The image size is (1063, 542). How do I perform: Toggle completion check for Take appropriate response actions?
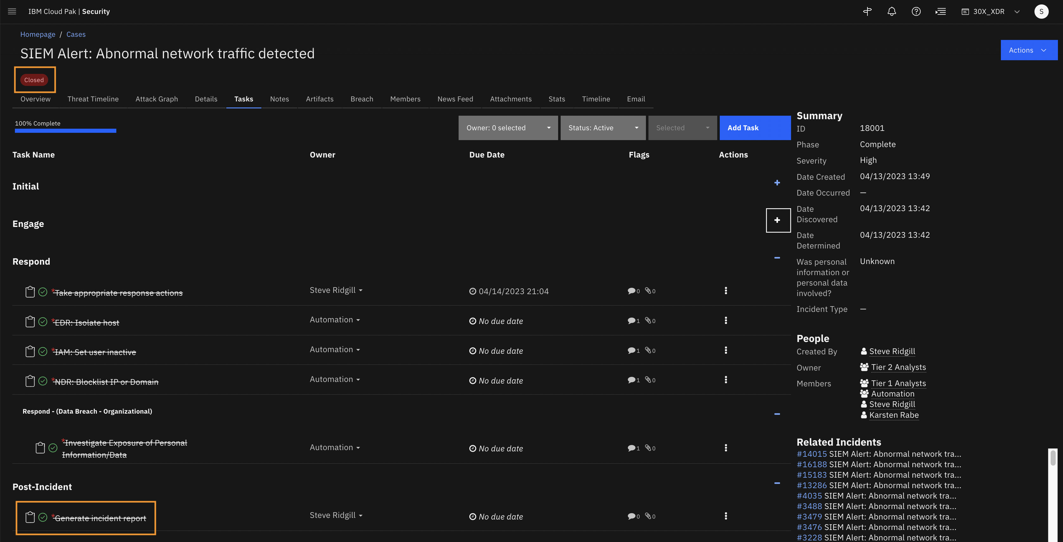pos(43,292)
